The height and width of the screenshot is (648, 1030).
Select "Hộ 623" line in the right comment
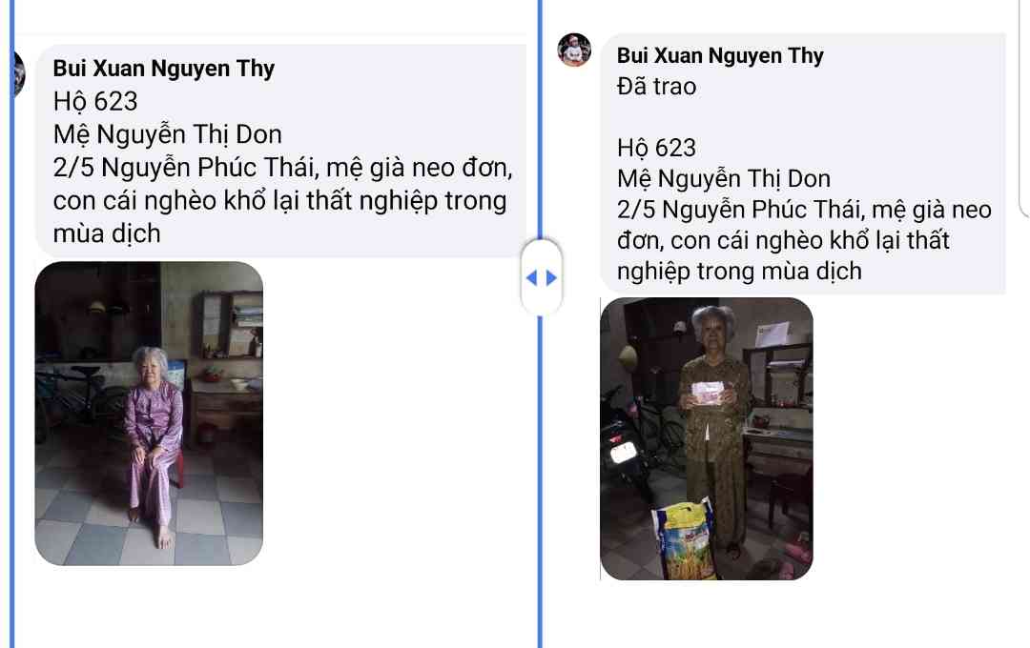click(656, 149)
